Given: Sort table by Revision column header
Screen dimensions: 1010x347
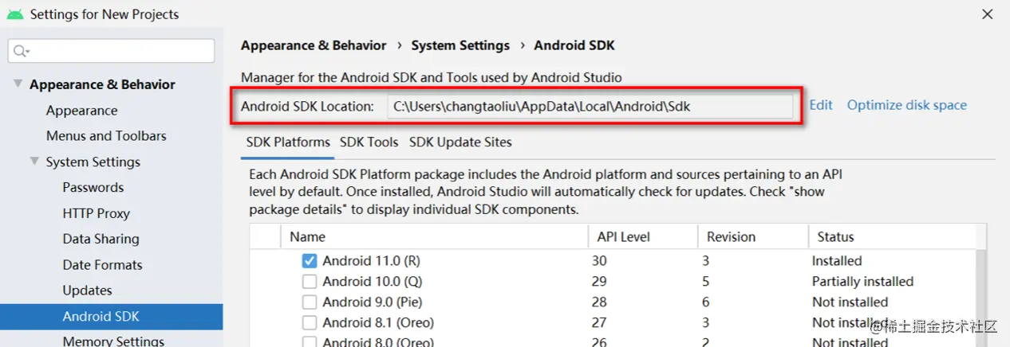Looking at the screenshot, I should coord(752,236).
